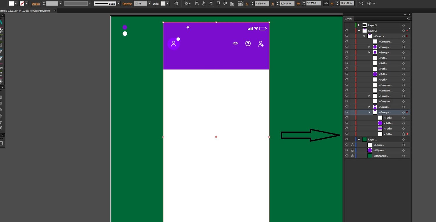Click the Vertical Align Center icon
The width and height of the screenshot is (436, 222).
tap(225, 3)
